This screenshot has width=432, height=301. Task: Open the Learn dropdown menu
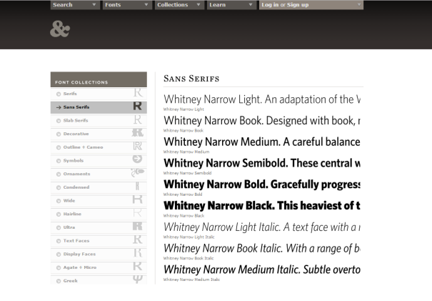(231, 5)
